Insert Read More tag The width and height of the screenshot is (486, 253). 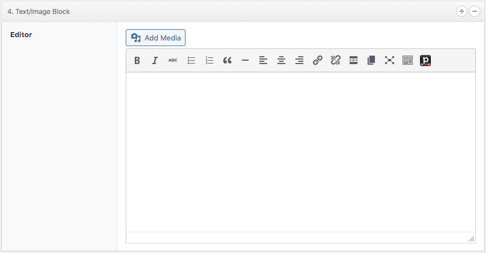pos(354,60)
